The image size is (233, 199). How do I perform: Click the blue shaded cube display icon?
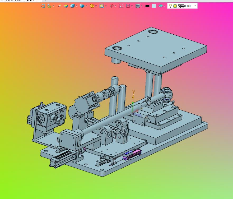[72, 6]
